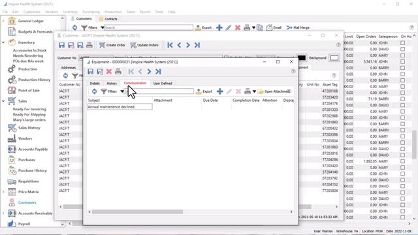Go to last record in Customer window

tap(197, 45)
